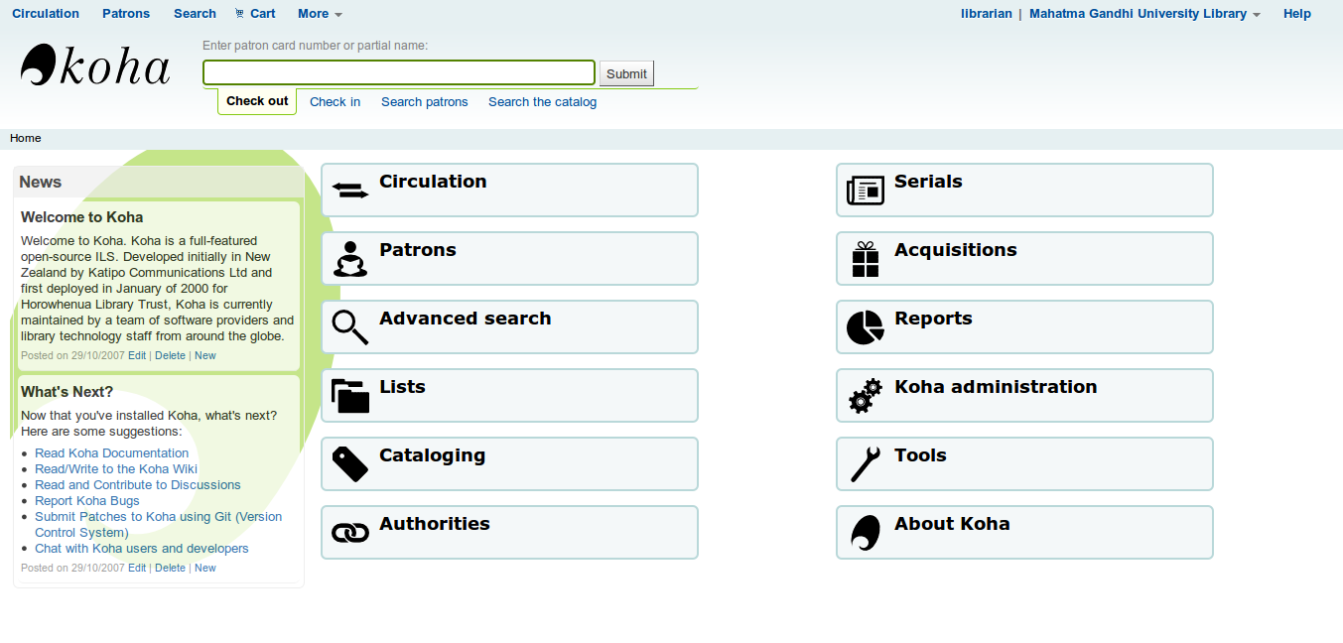Open Patrons in the top menu
Image resolution: width=1343 pixels, height=643 pixels.
coord(126,13)
